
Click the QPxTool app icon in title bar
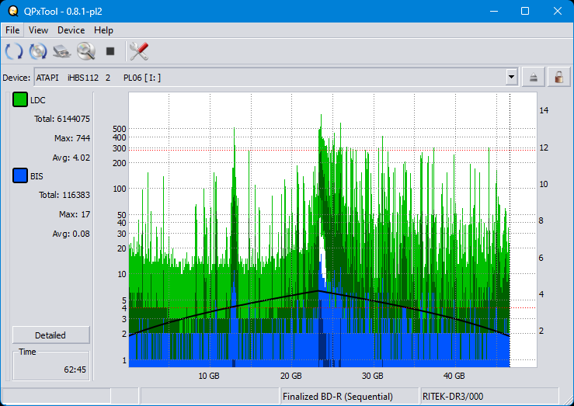[x=12, y=11]
